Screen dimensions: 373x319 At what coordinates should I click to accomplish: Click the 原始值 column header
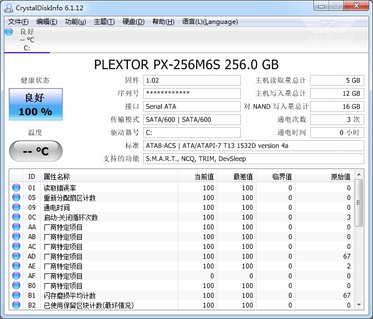324,177
